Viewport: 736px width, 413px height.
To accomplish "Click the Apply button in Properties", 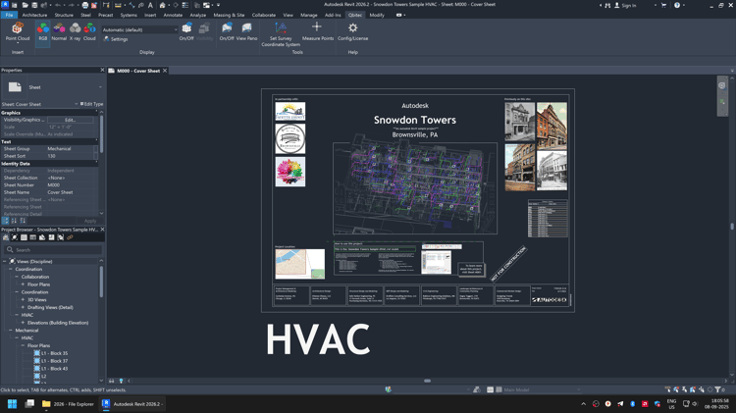I will tap(90, 221).
